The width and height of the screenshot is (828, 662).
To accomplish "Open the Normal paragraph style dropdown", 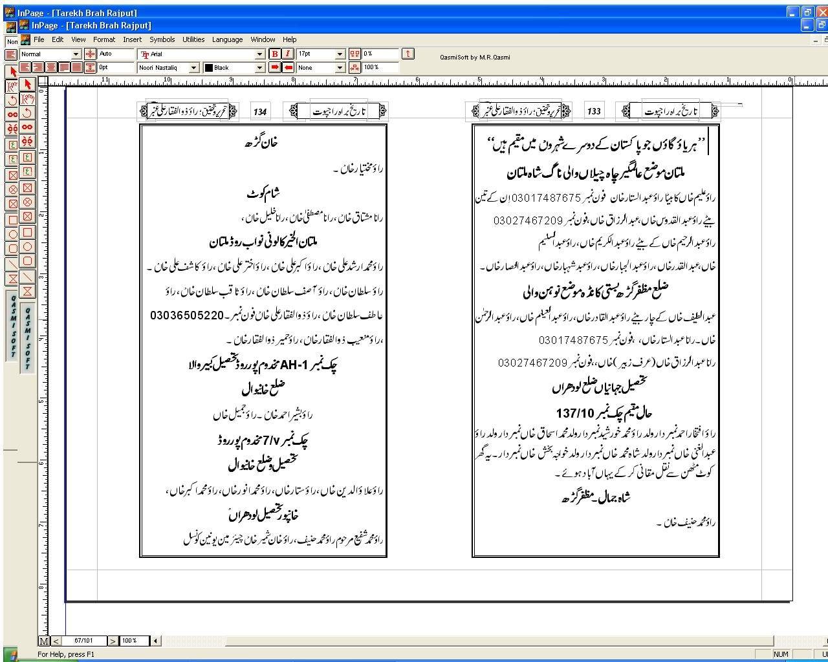I will point(76,54).
